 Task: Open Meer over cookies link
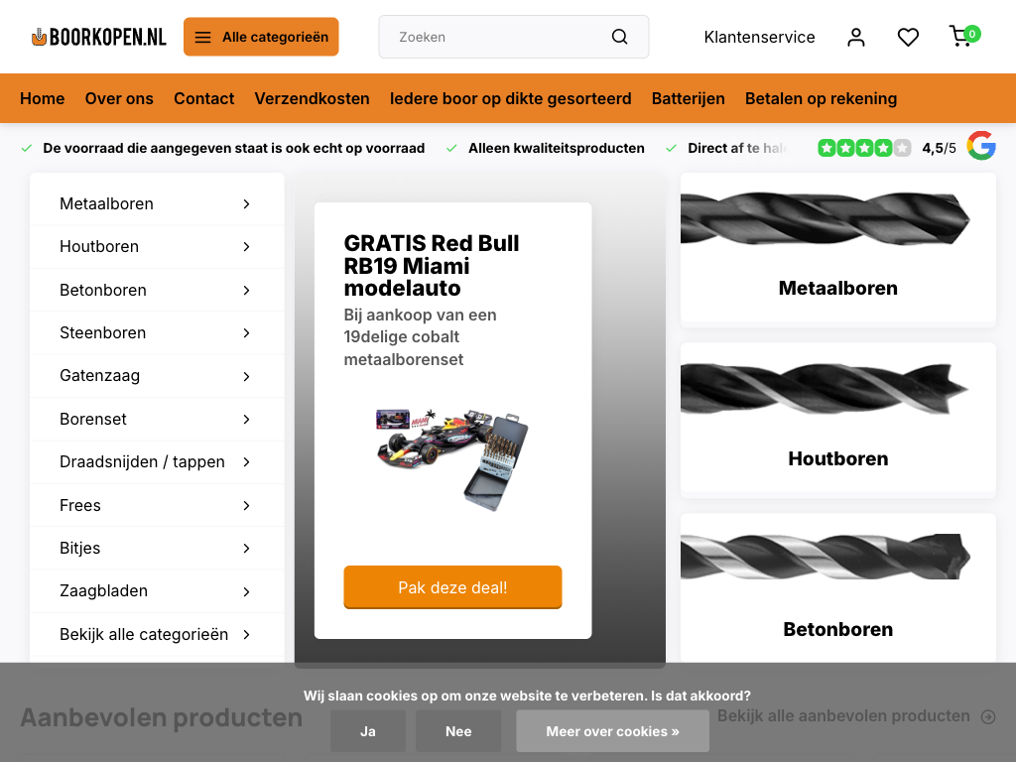613,731
